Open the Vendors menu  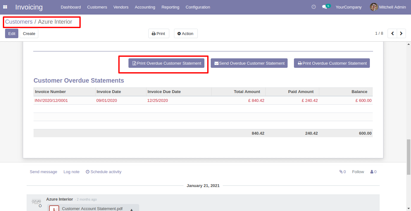coord(121,7)
